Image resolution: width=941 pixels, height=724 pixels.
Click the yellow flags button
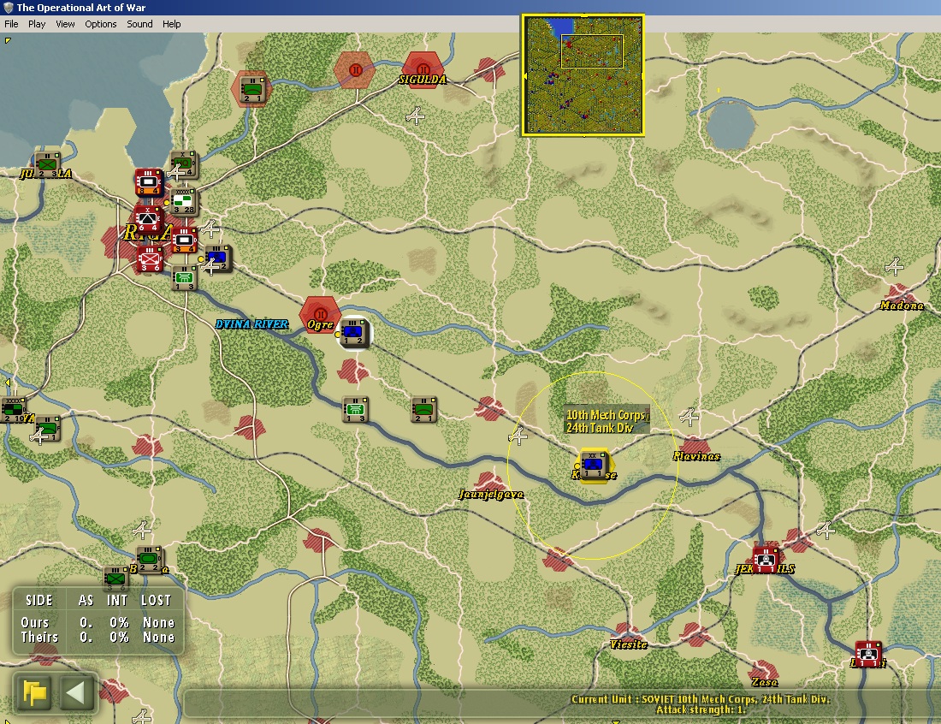(34, 692)
